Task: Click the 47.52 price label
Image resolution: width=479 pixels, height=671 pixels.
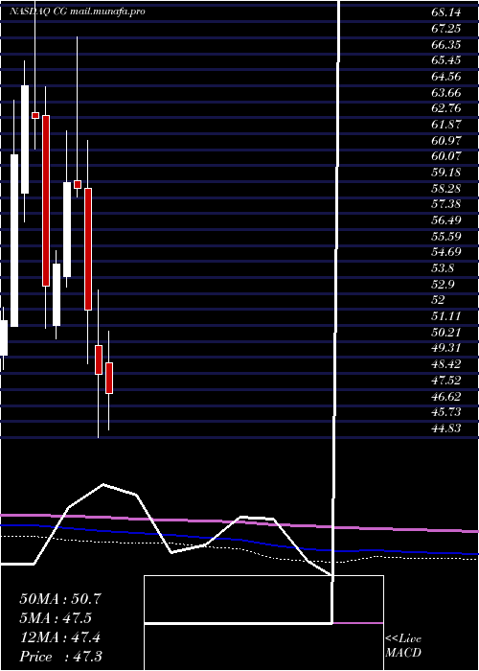Action: (446, 380)
